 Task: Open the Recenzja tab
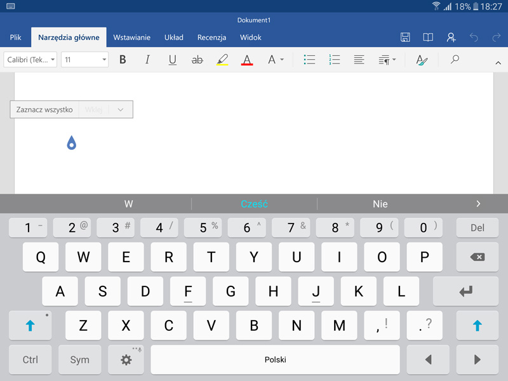pos(211,37)
